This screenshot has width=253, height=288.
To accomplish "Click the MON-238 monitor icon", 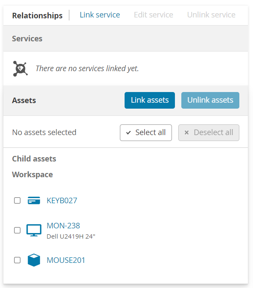I will (34, 230).
